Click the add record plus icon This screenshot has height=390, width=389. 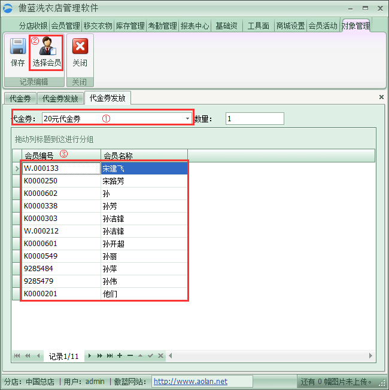(x=120, y=356)
